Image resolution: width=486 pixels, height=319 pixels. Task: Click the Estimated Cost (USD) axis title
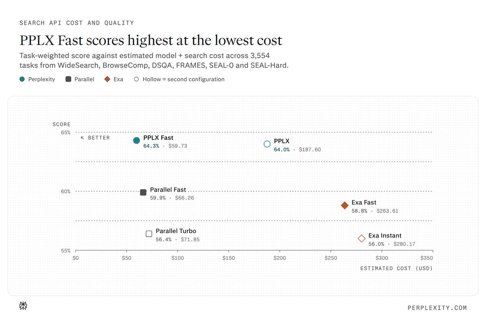[x=396, y=268]
